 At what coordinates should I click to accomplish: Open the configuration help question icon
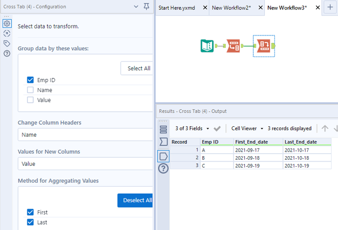7,53
